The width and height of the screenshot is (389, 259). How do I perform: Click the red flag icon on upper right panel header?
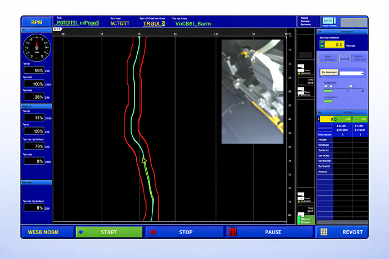pyautogui.click(x=320, y=32)
